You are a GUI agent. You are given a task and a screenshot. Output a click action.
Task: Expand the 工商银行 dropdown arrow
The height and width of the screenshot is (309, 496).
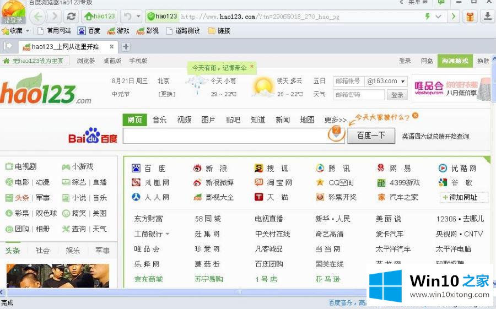[x=168, y=234]
